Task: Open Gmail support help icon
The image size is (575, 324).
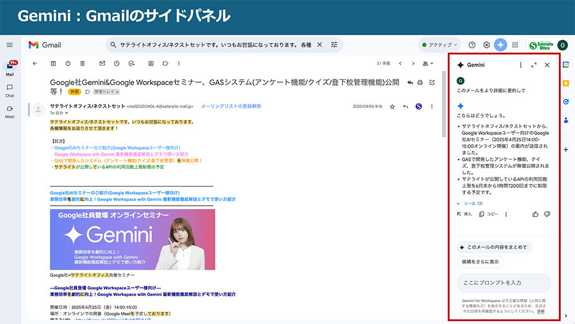Action: [x=472, y=45]
